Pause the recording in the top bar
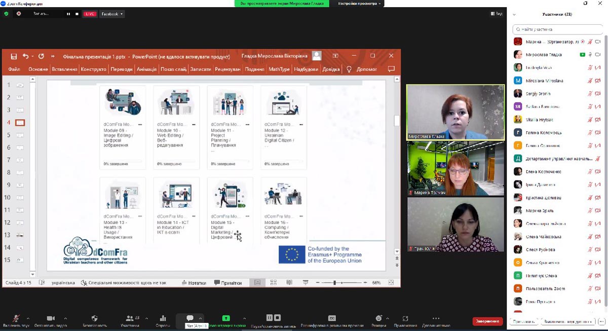Image resolution: width=608 pixels, height=331 pixels. [x=68, y=14]
